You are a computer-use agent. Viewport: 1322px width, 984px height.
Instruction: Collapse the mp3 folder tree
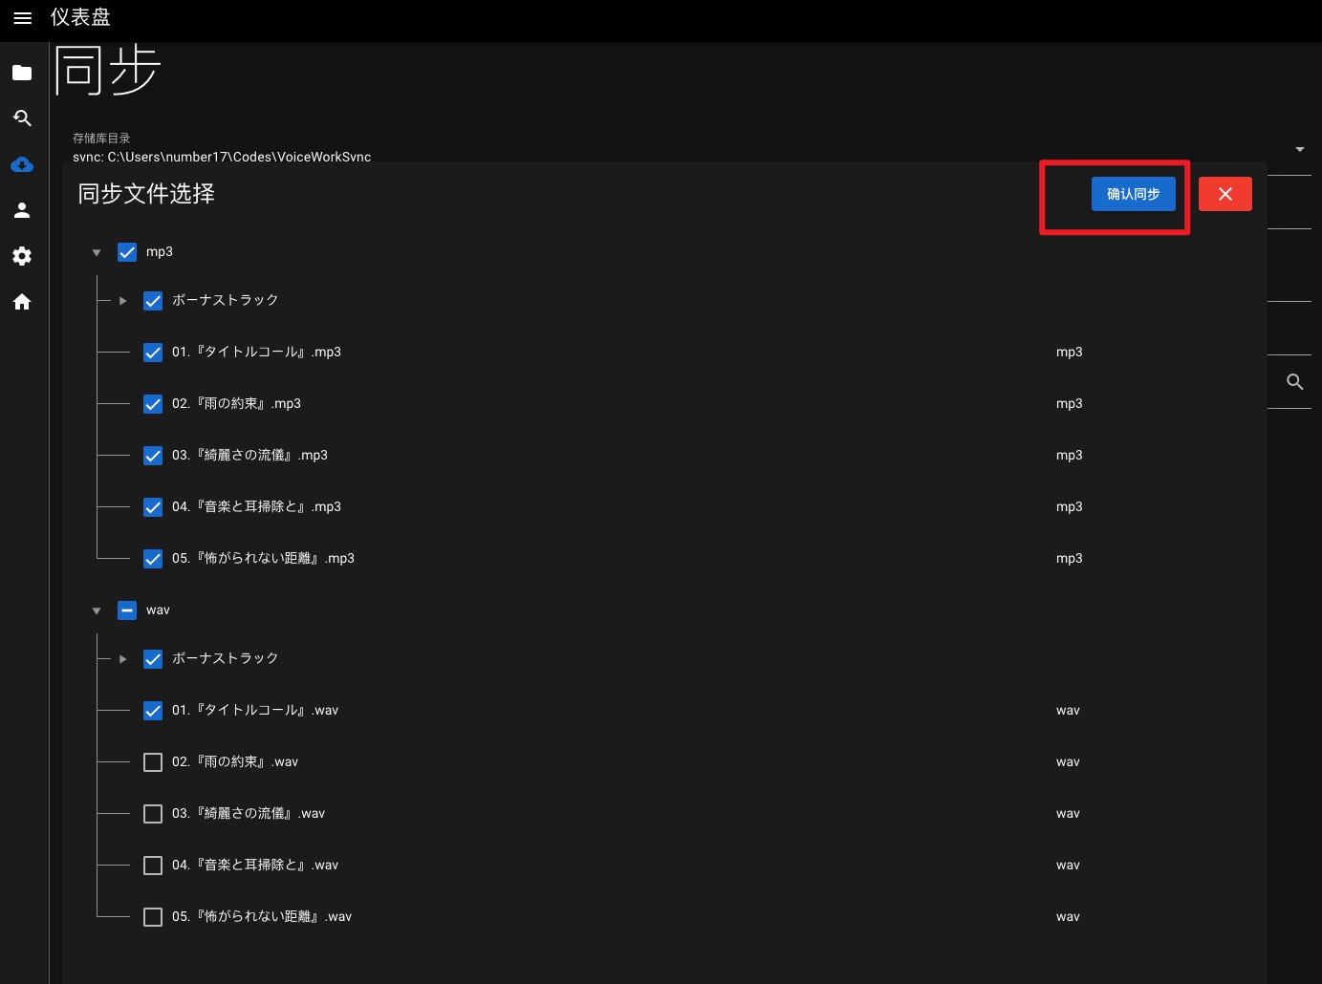coord(97,253)
